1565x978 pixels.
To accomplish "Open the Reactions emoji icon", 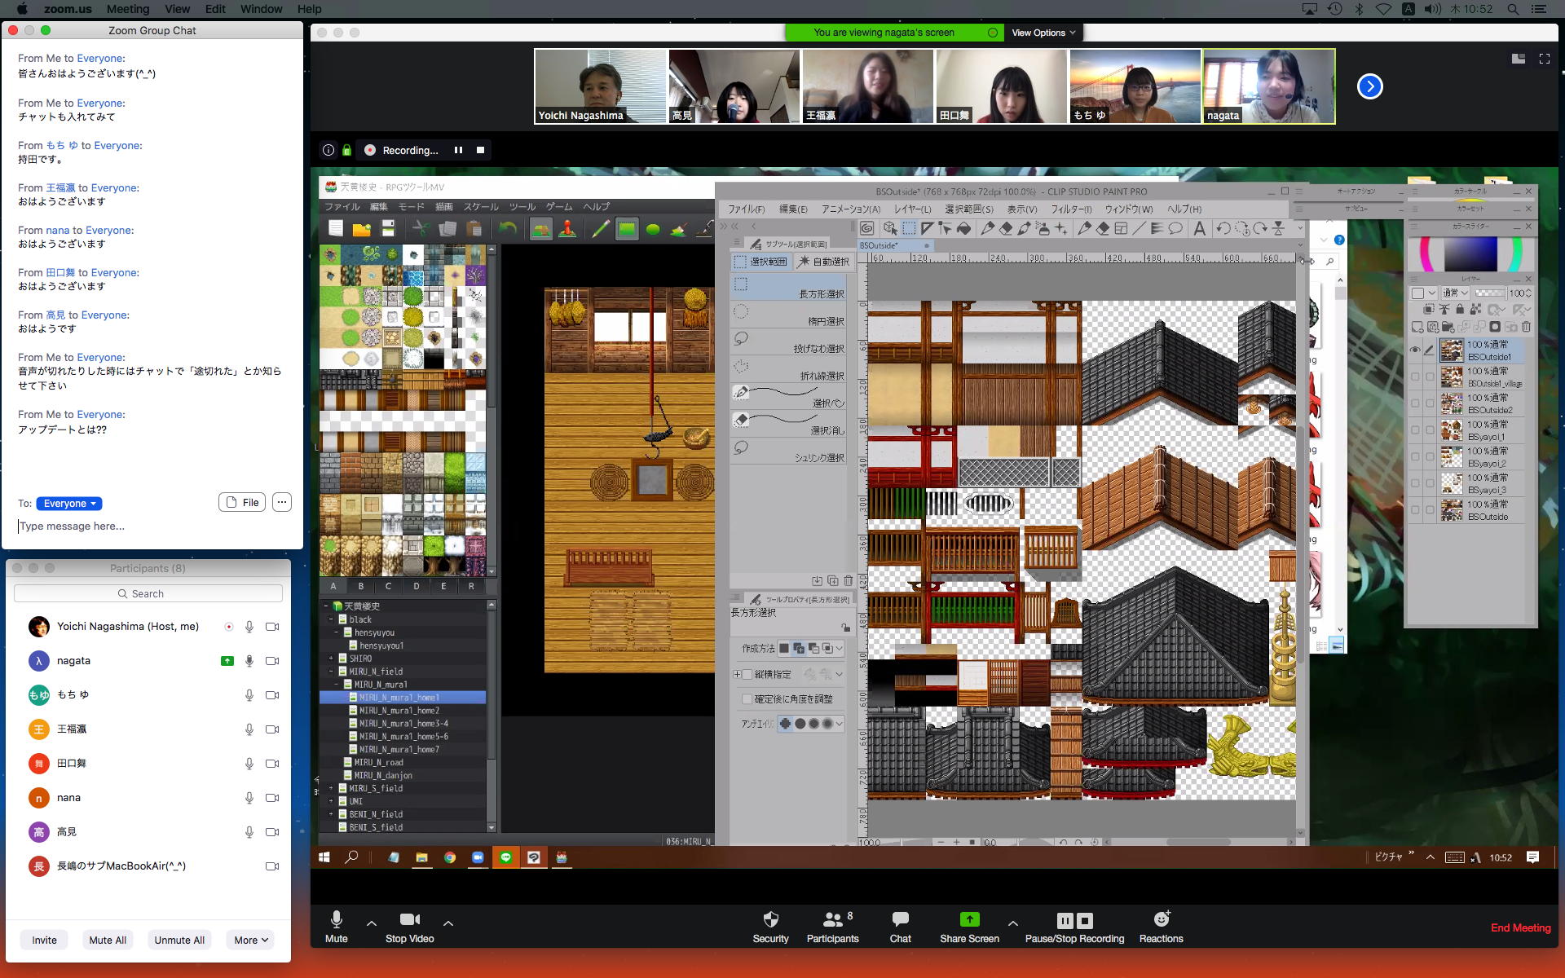I will pos(1161,919).
